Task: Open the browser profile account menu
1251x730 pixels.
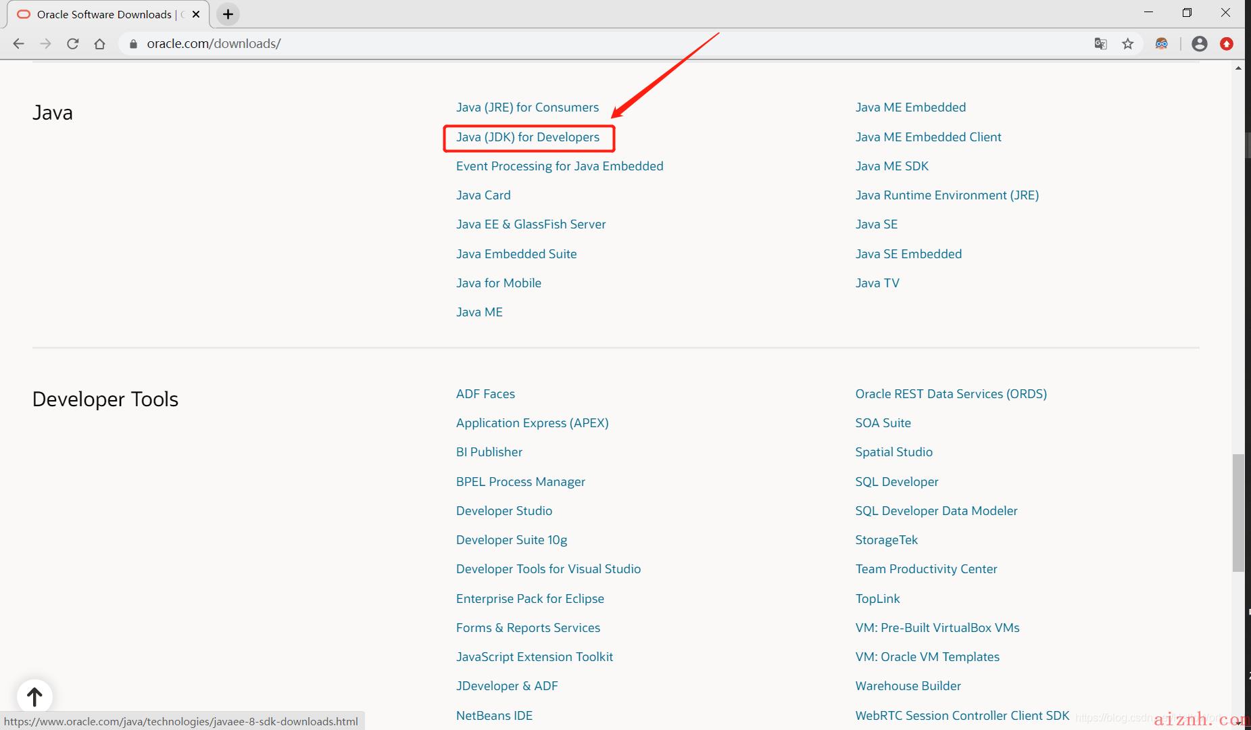Action: click(1200, 44)
